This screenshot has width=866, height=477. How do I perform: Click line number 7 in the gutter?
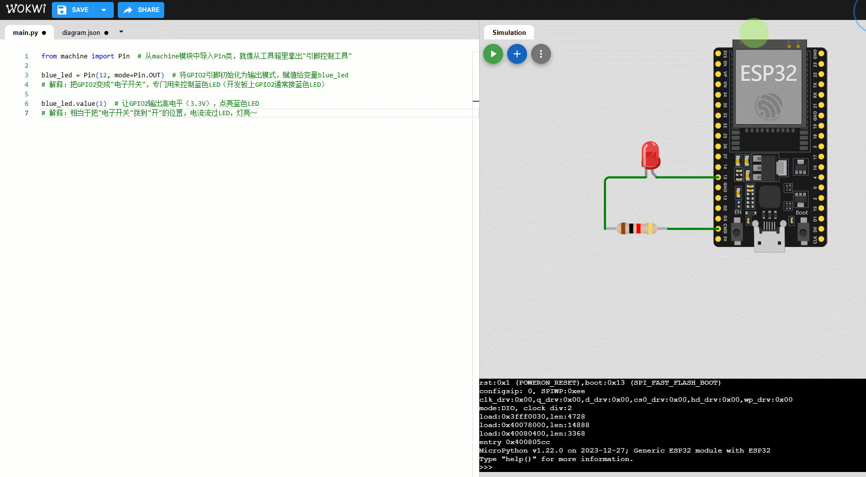point(26,113)
